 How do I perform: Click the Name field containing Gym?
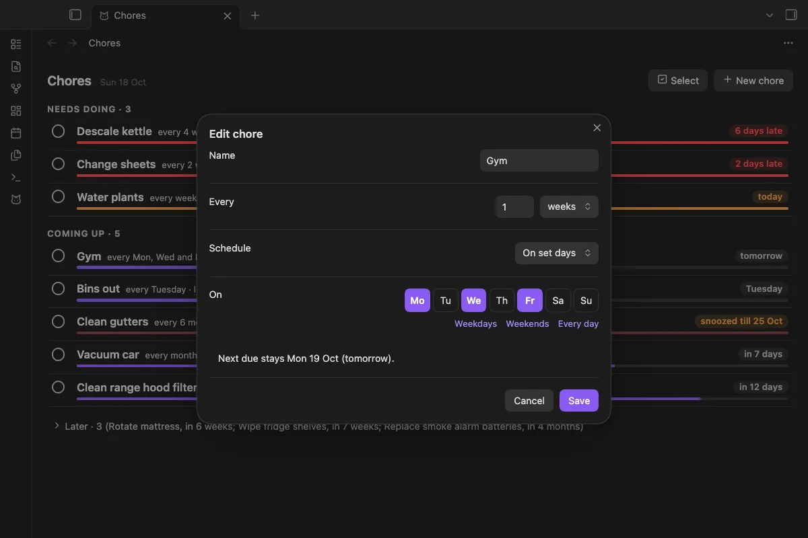pos(539,161)
